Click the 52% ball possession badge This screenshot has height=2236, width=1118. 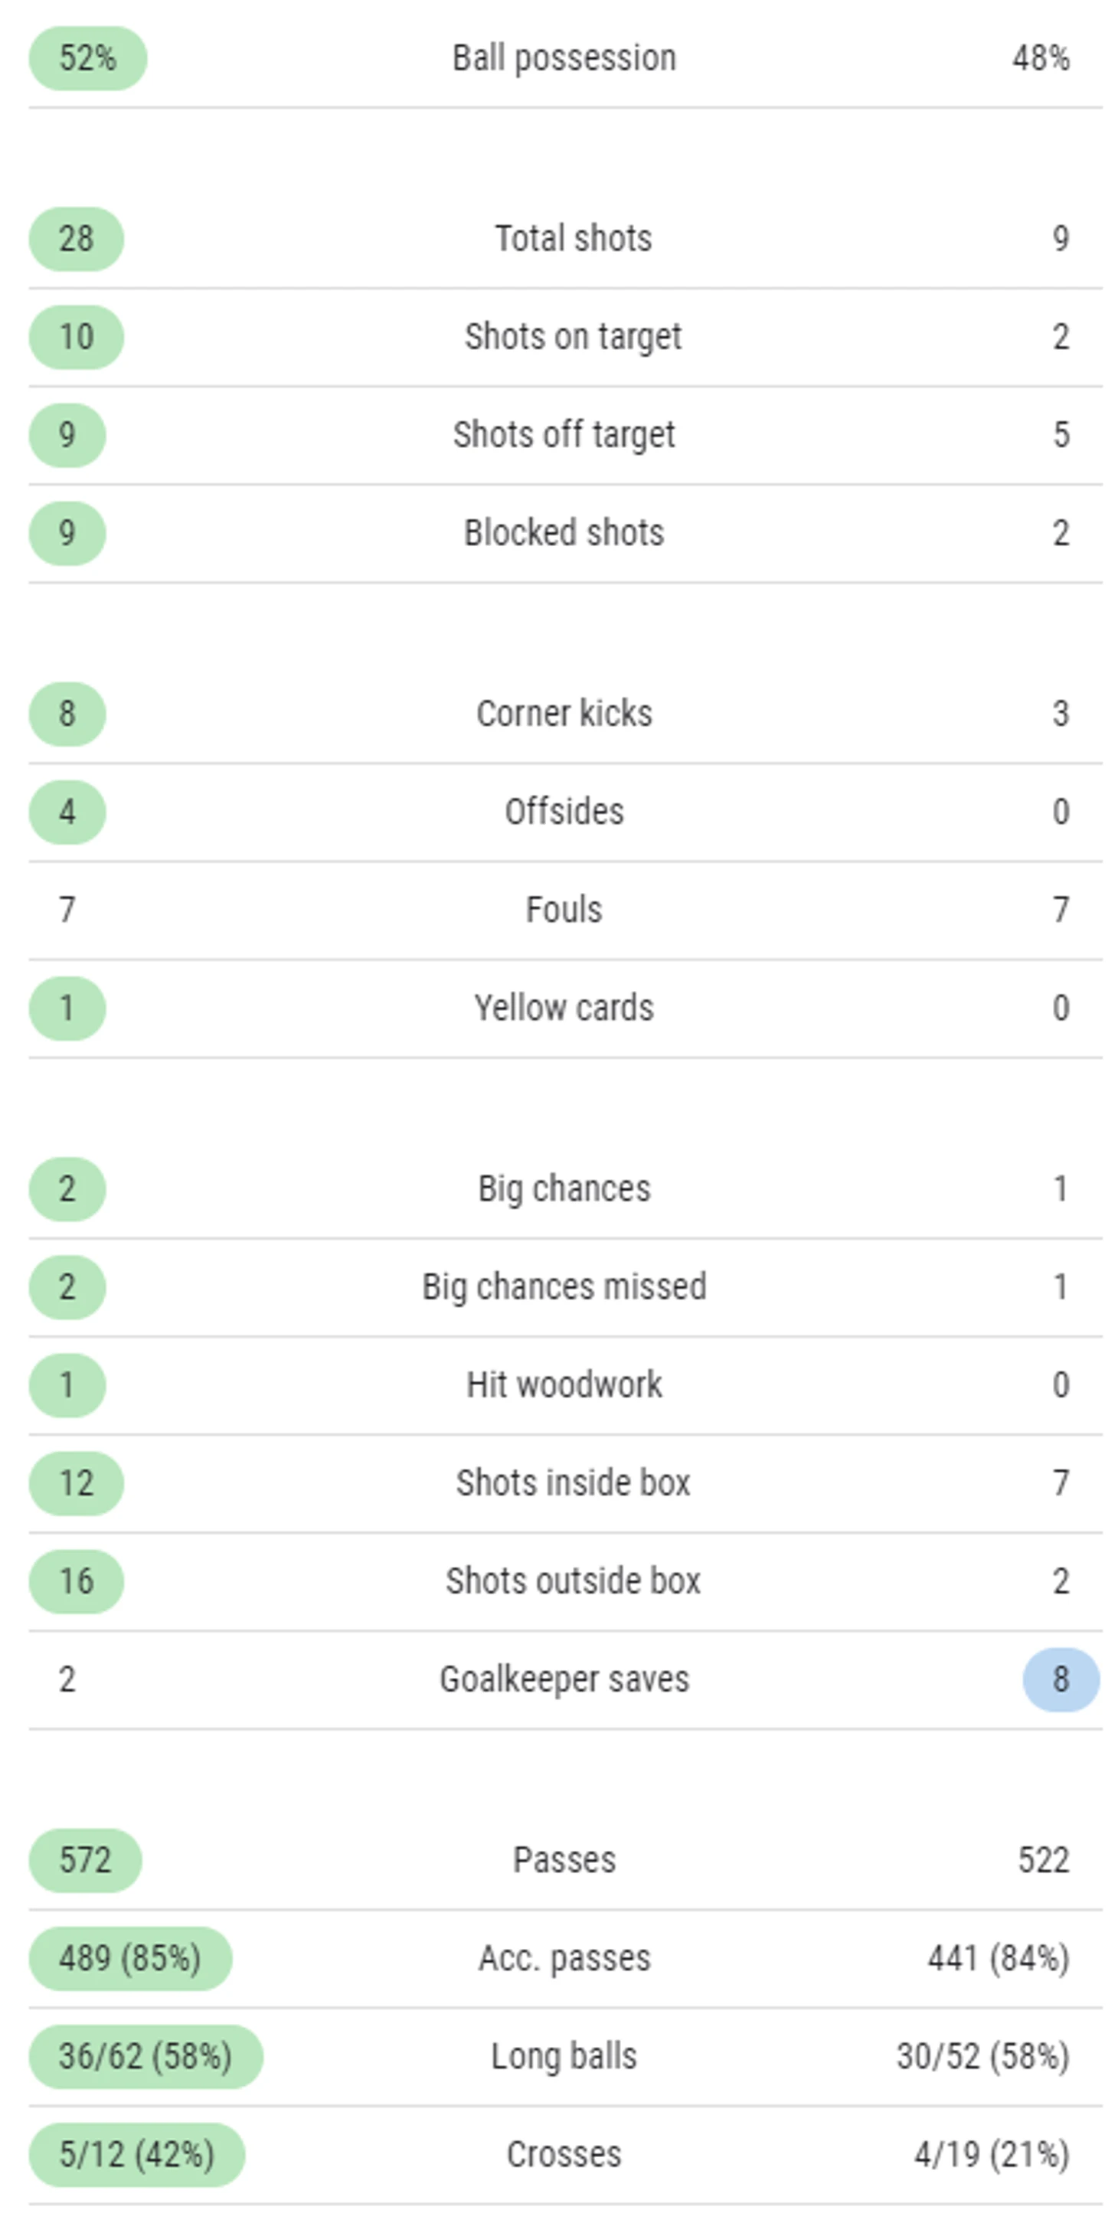tap(87, 58)
